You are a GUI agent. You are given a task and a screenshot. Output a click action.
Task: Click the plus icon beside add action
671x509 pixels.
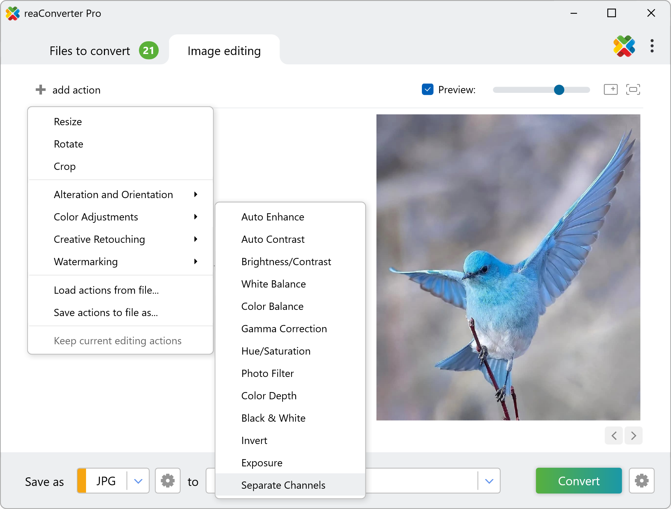tap(41, 90)
